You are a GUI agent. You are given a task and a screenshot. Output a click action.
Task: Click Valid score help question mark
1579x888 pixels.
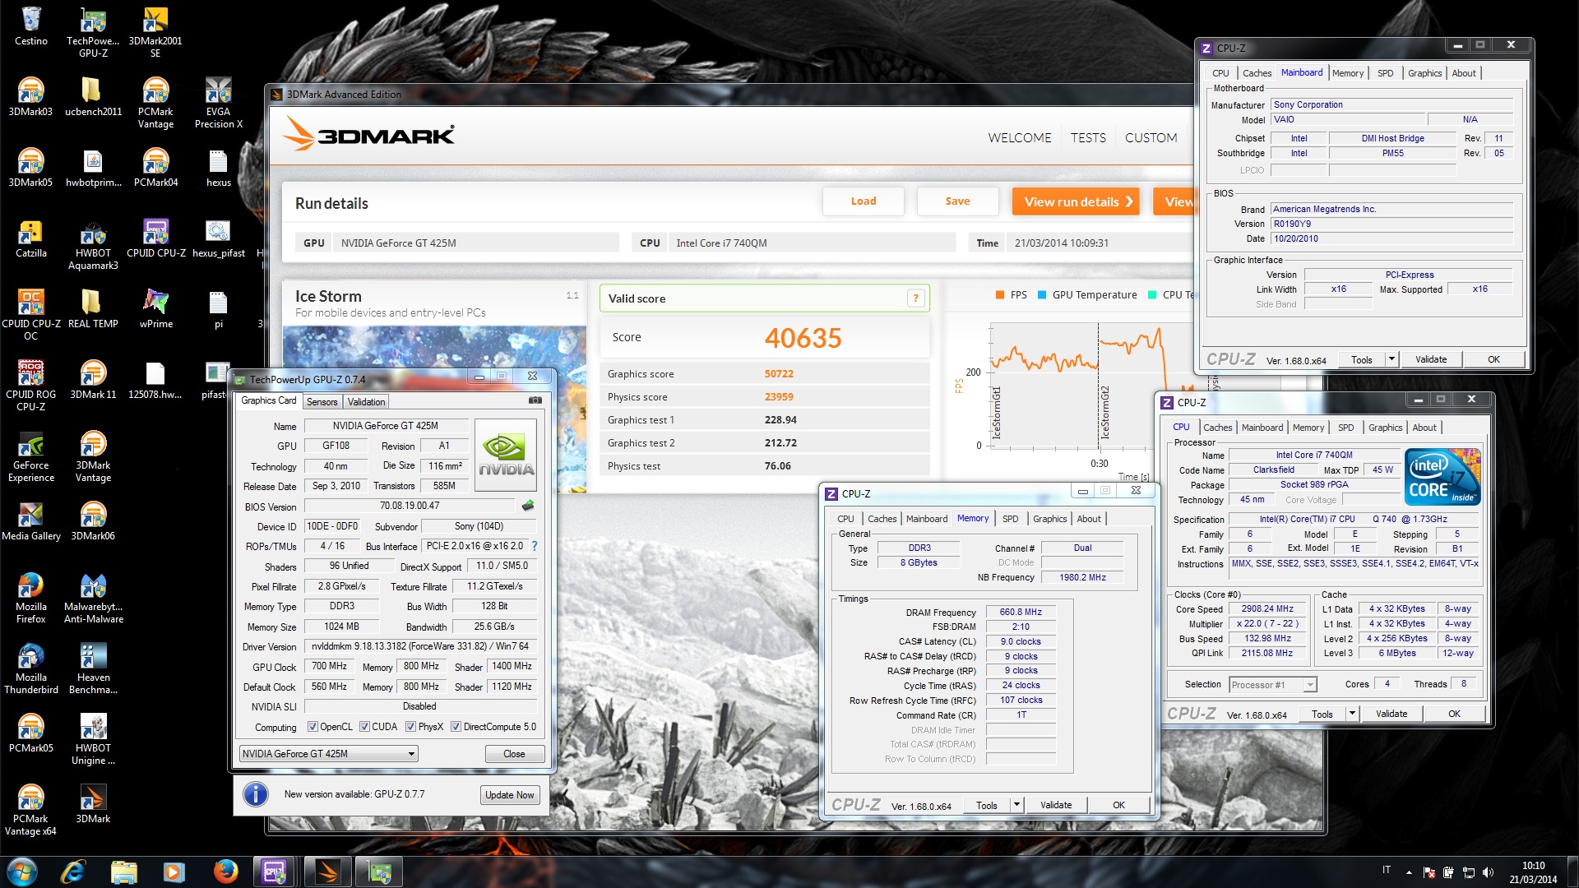(915, 298)
